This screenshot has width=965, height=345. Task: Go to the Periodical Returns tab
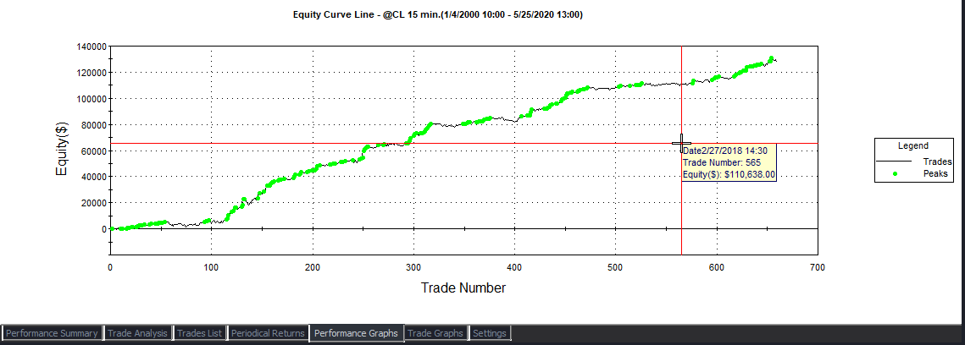point(268,333)
